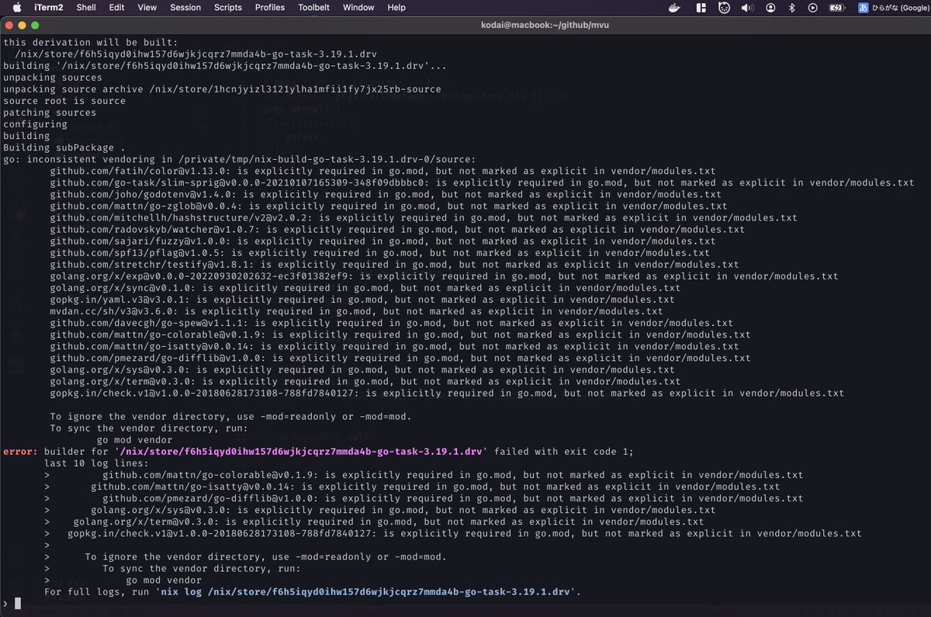The image size is (931, 617).
Task: Click the joho/godotenv@v1.4.0 line
Action: click(386, 194)
